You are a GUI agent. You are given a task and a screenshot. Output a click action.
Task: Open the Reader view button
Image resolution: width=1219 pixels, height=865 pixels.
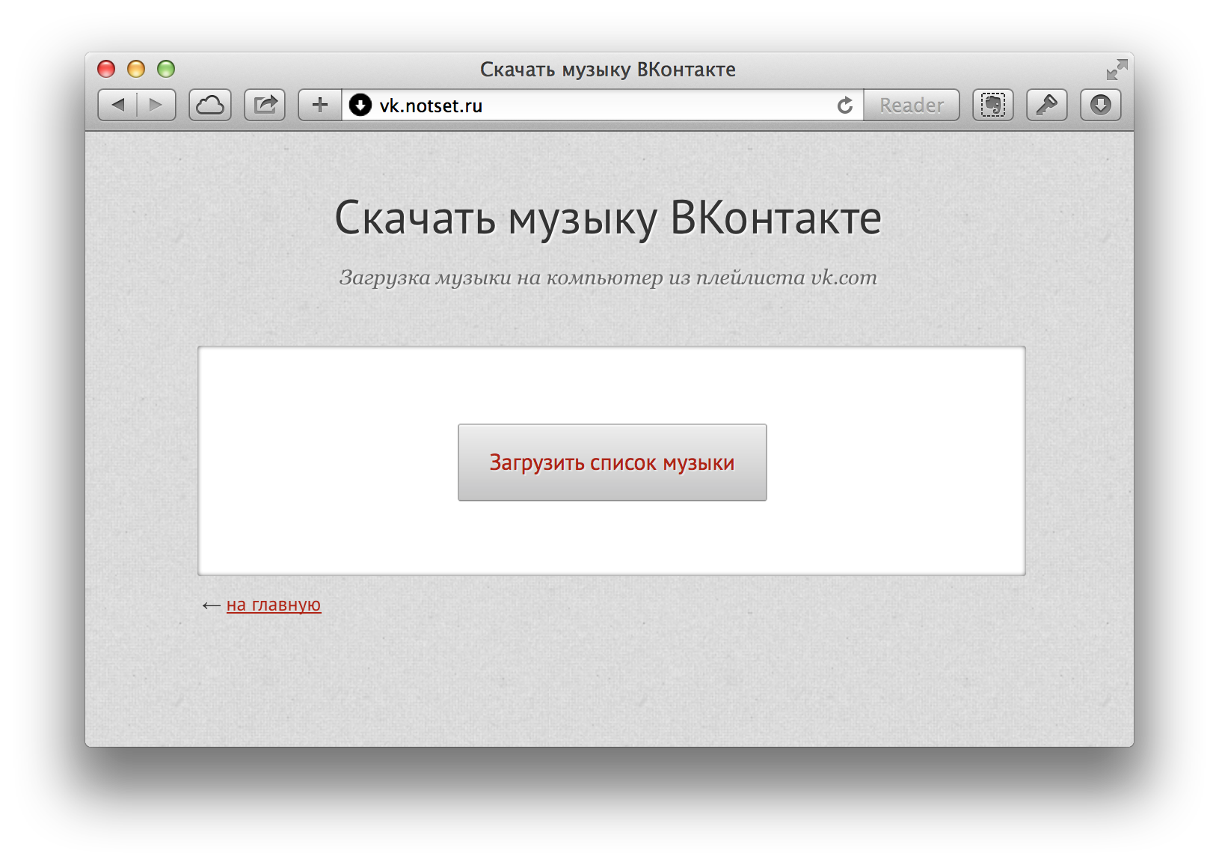pos(912,105)
